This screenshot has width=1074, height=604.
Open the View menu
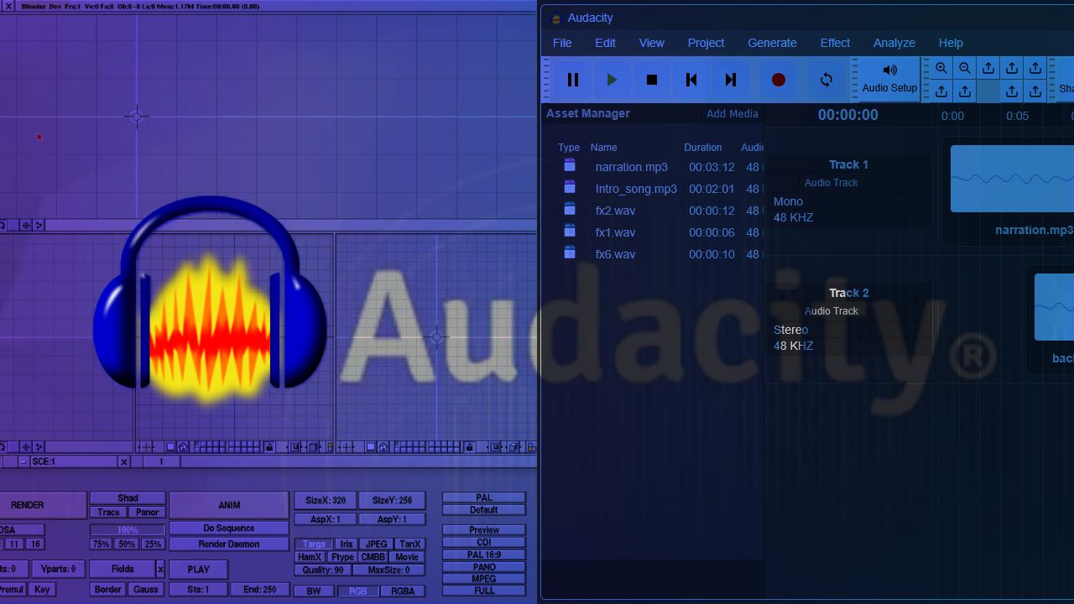coord(651,43)
